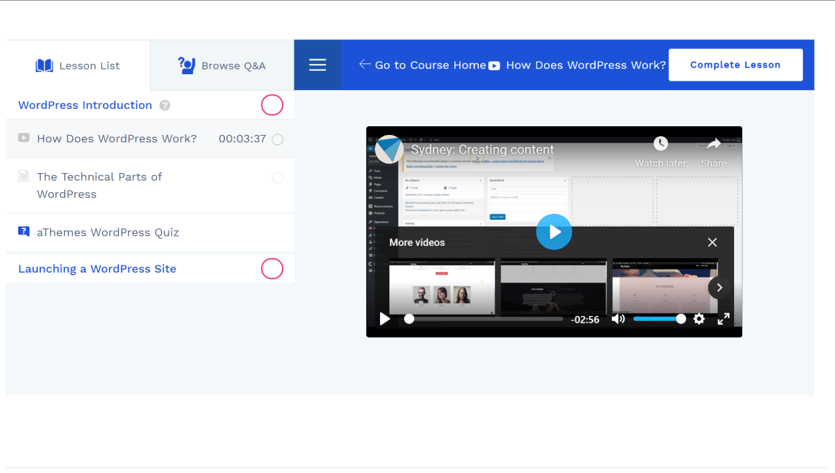The height and width of the screenshot is (473, 835).
Task: Click the video icon in the header bar
Action: tap(494, 65)
